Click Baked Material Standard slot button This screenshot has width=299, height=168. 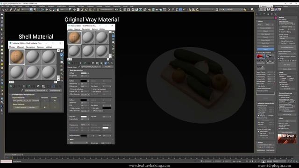[26, 107]
